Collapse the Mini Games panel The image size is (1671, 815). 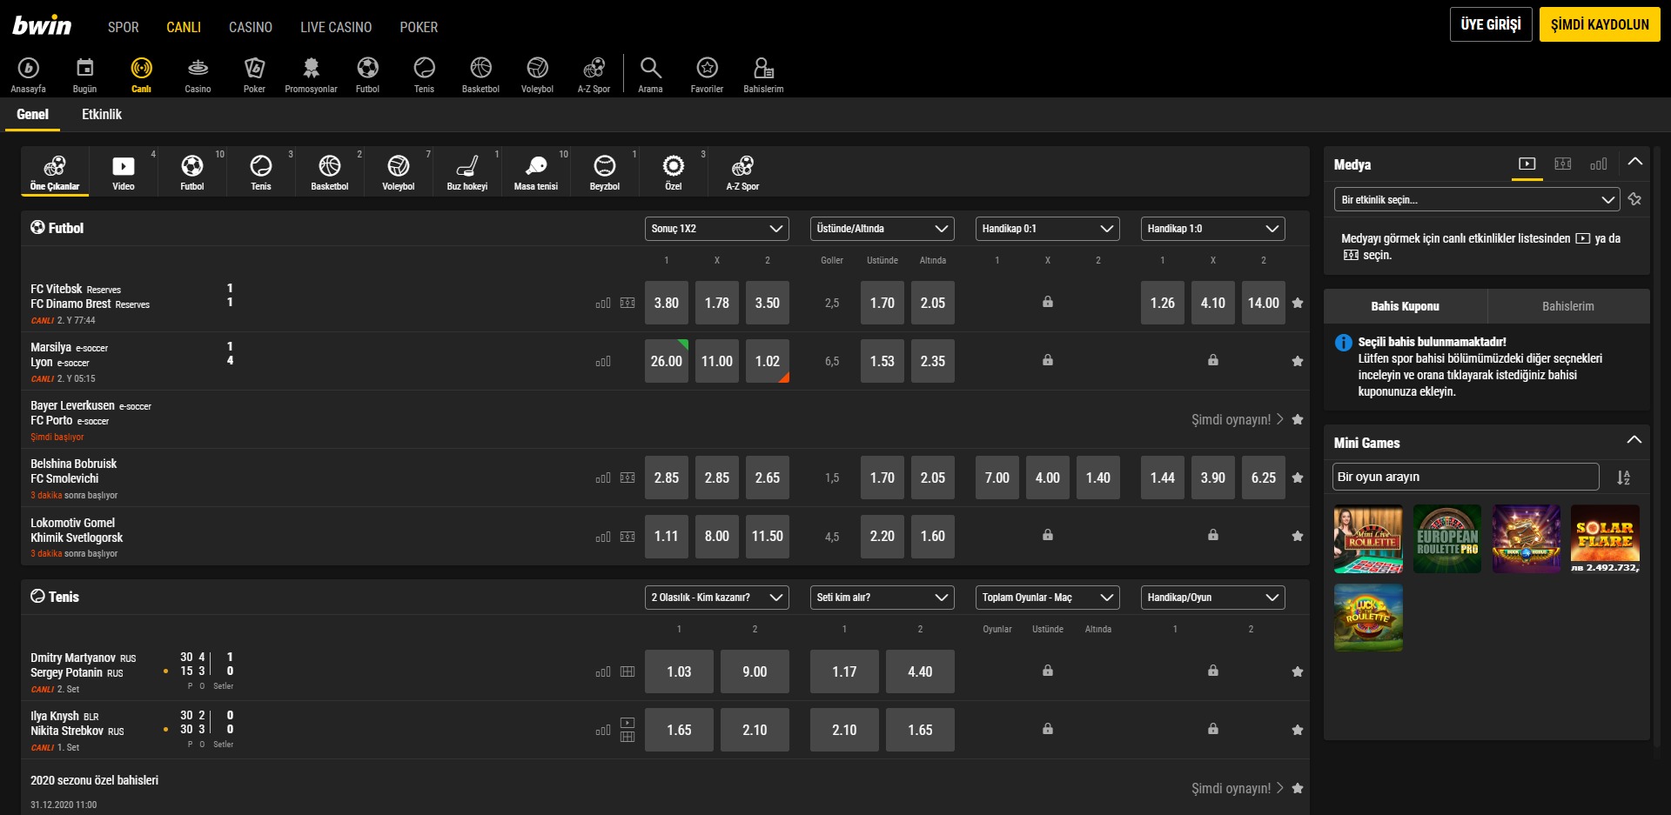coord(1634,440)
